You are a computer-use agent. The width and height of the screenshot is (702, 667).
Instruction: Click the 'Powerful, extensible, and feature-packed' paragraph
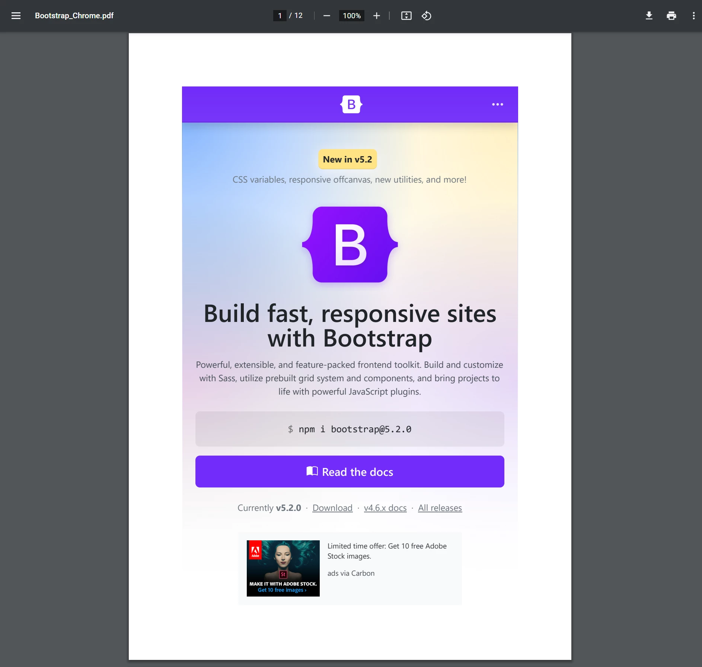pyautogui.click(x=350, y=378)
